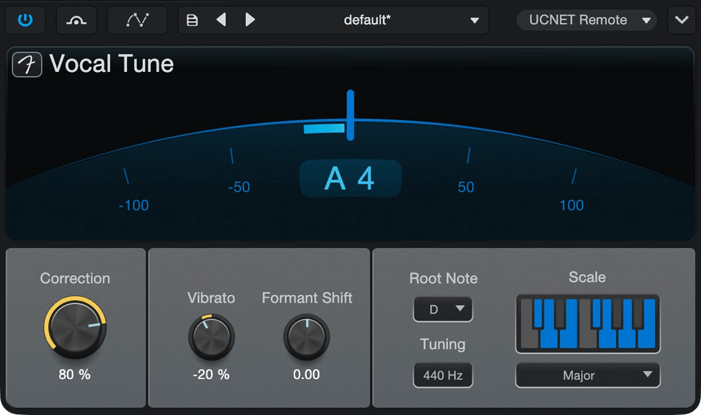701x415 pixels.
Task: Click the Vibrato label
Action: pos(211,298)
